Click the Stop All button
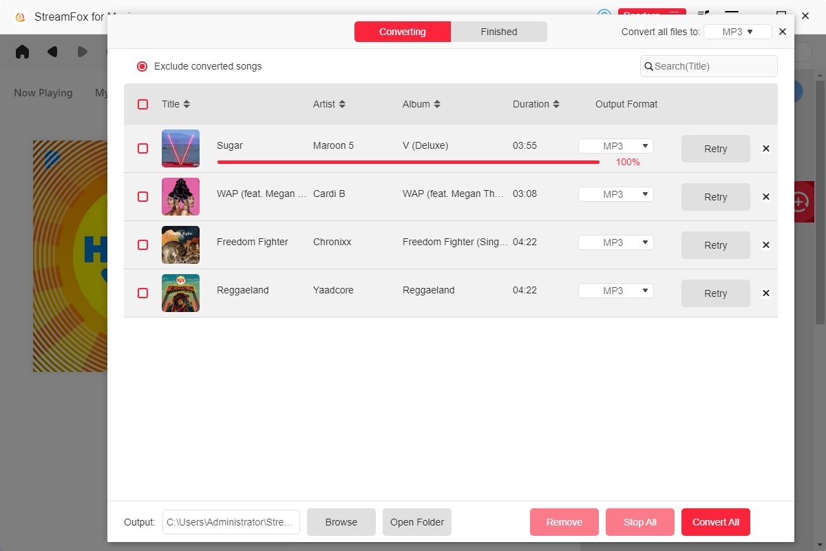 tap(640, 522)
